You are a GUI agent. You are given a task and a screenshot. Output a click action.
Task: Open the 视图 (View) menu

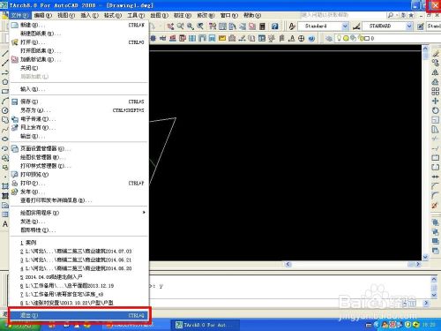pos(66,15)
